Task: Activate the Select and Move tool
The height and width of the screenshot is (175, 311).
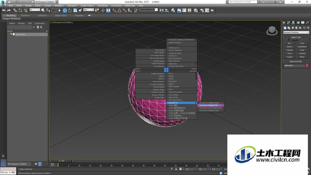Action: tap(65, 10)
